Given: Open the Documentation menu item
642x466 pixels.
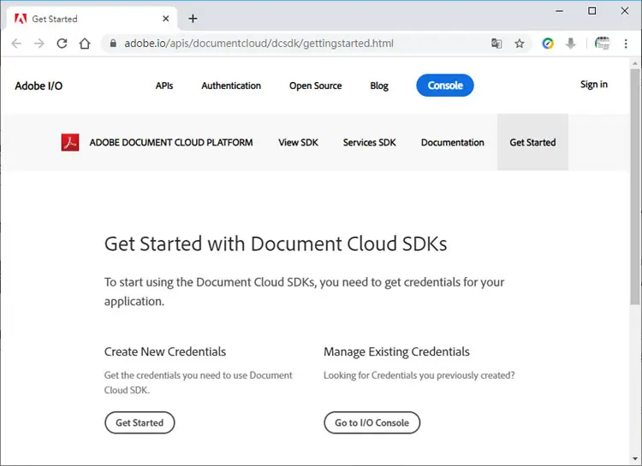Looking at the screenshot, I should click(x=453, y=143).
